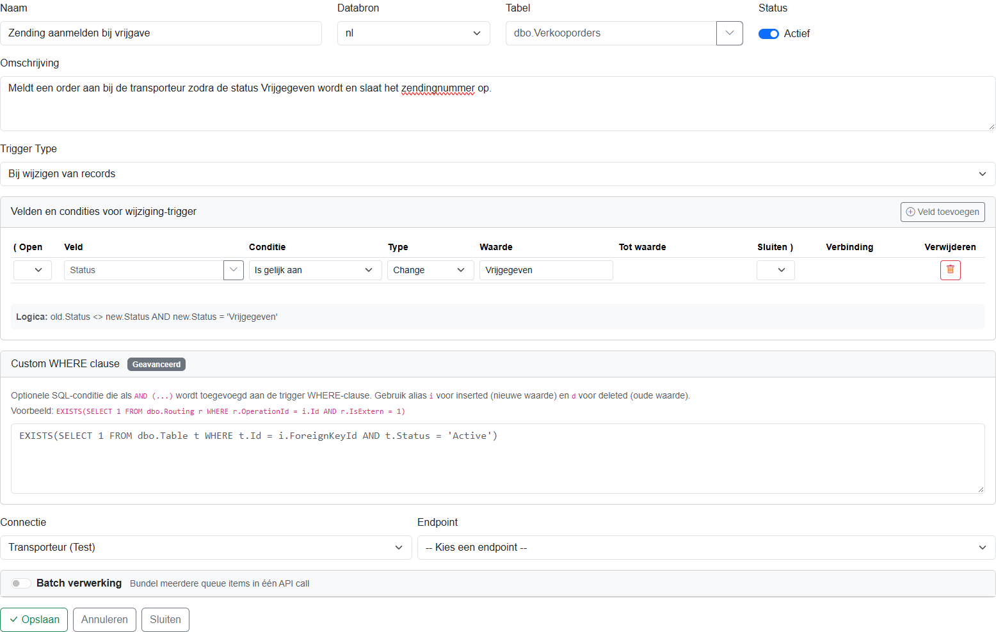Open the Conditie dropdown 'Is gelijk aan'

click(x=316, y=270)
